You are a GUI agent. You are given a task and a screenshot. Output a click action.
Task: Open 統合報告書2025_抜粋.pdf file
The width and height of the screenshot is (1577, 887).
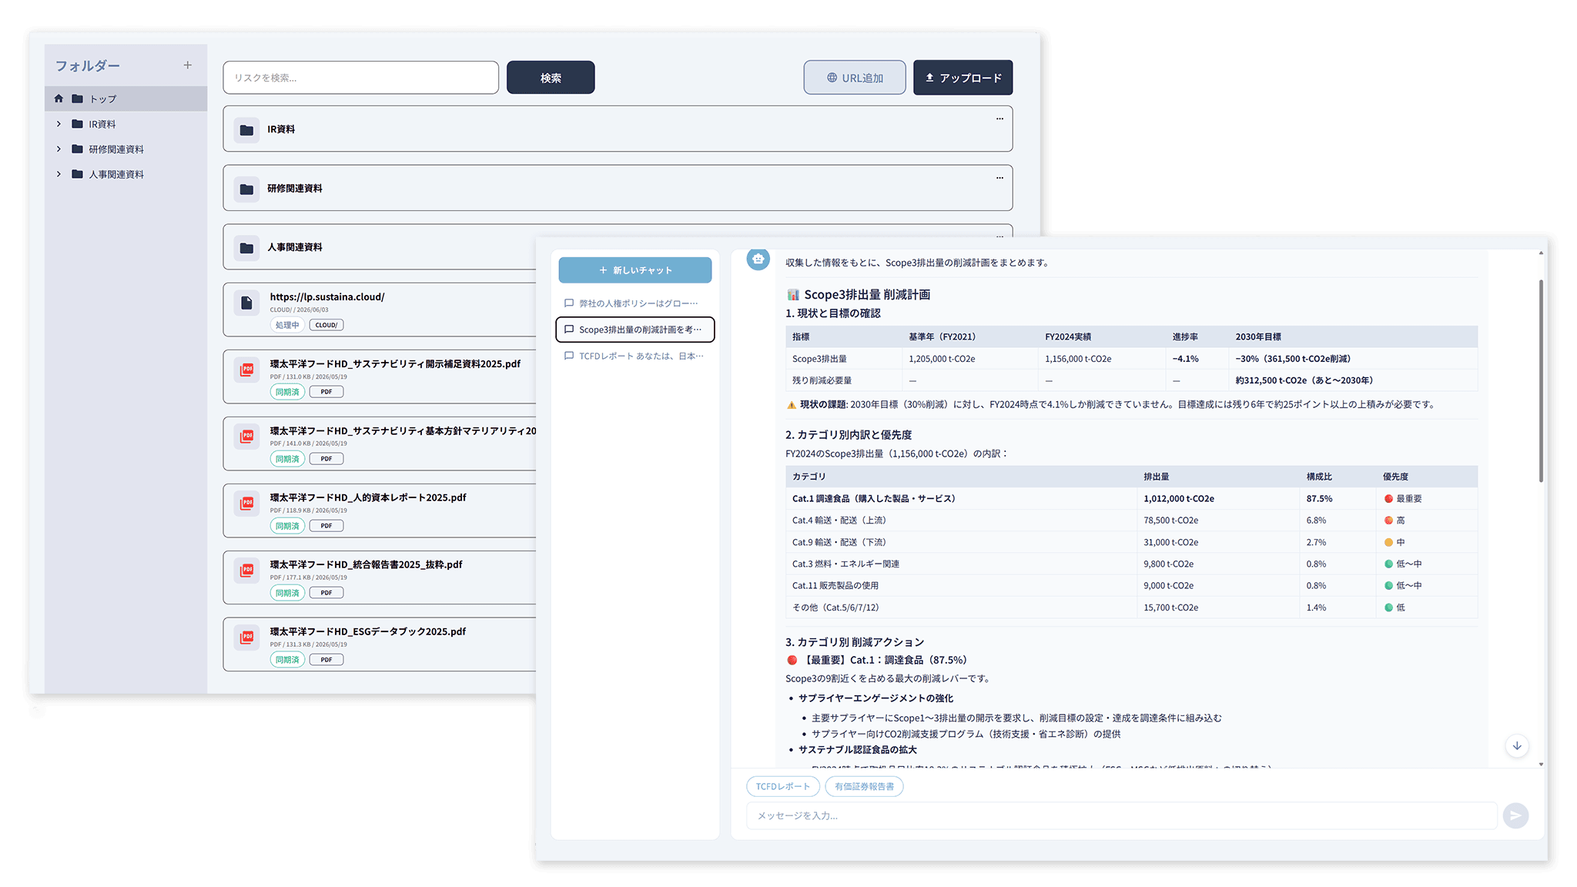[x=366, y=564]
